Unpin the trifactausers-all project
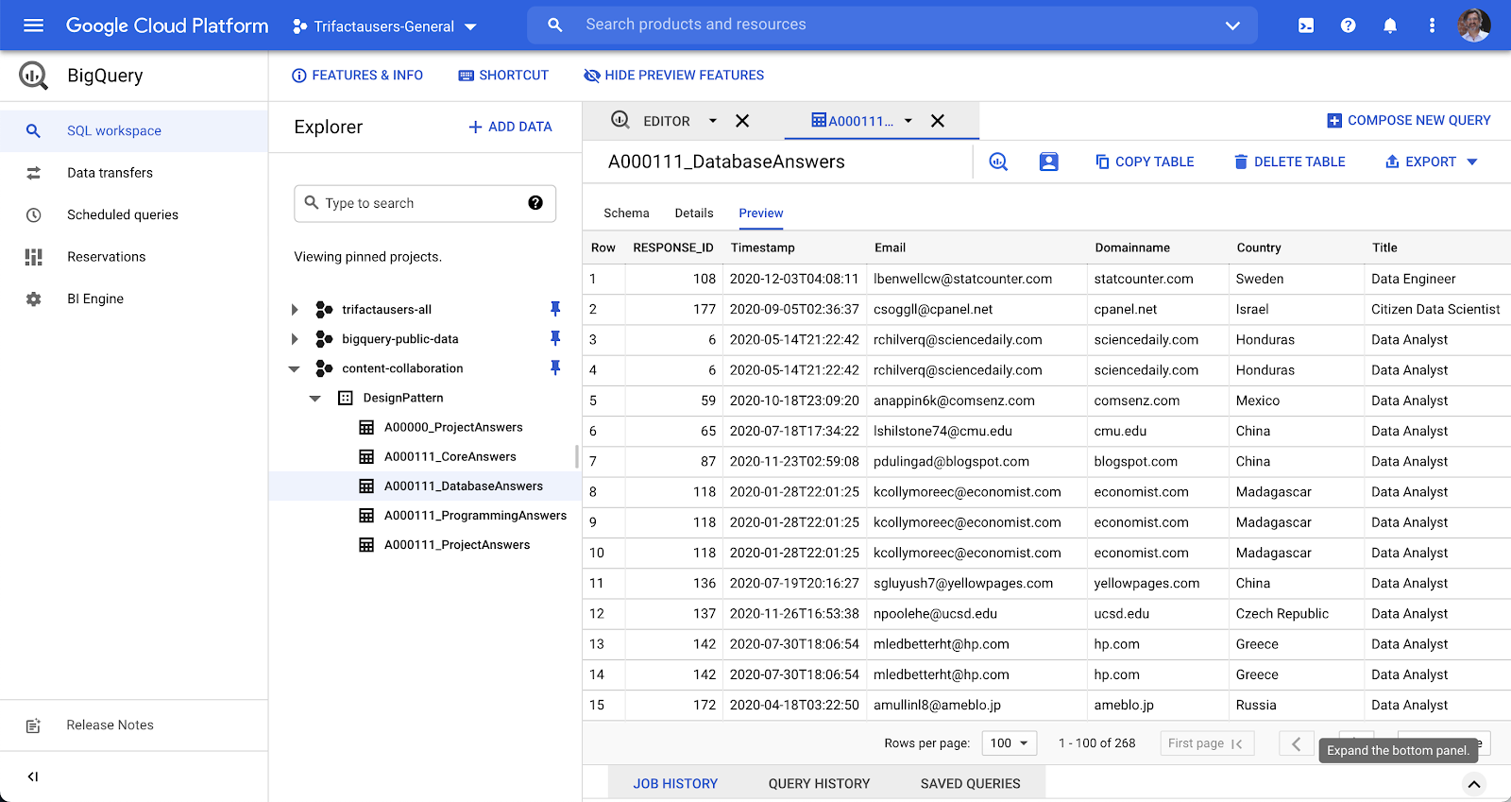Image resolution: width=1511 pixels, height=802 pixels. point(555,309)
